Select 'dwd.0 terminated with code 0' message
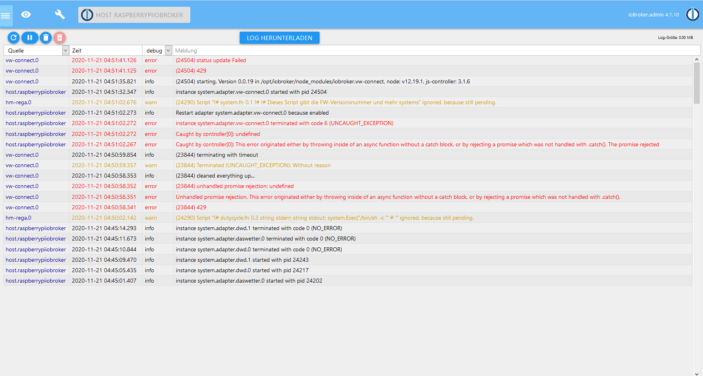703x376 pixels. 259,249
